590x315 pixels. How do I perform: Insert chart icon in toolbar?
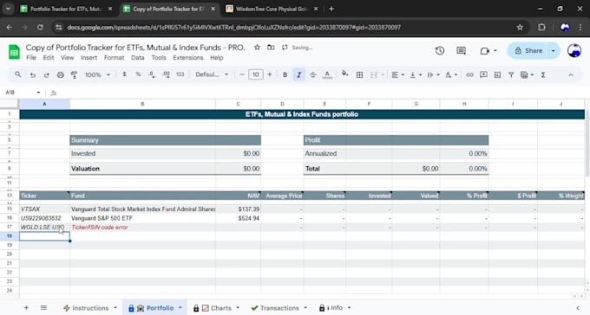point(497,74)
